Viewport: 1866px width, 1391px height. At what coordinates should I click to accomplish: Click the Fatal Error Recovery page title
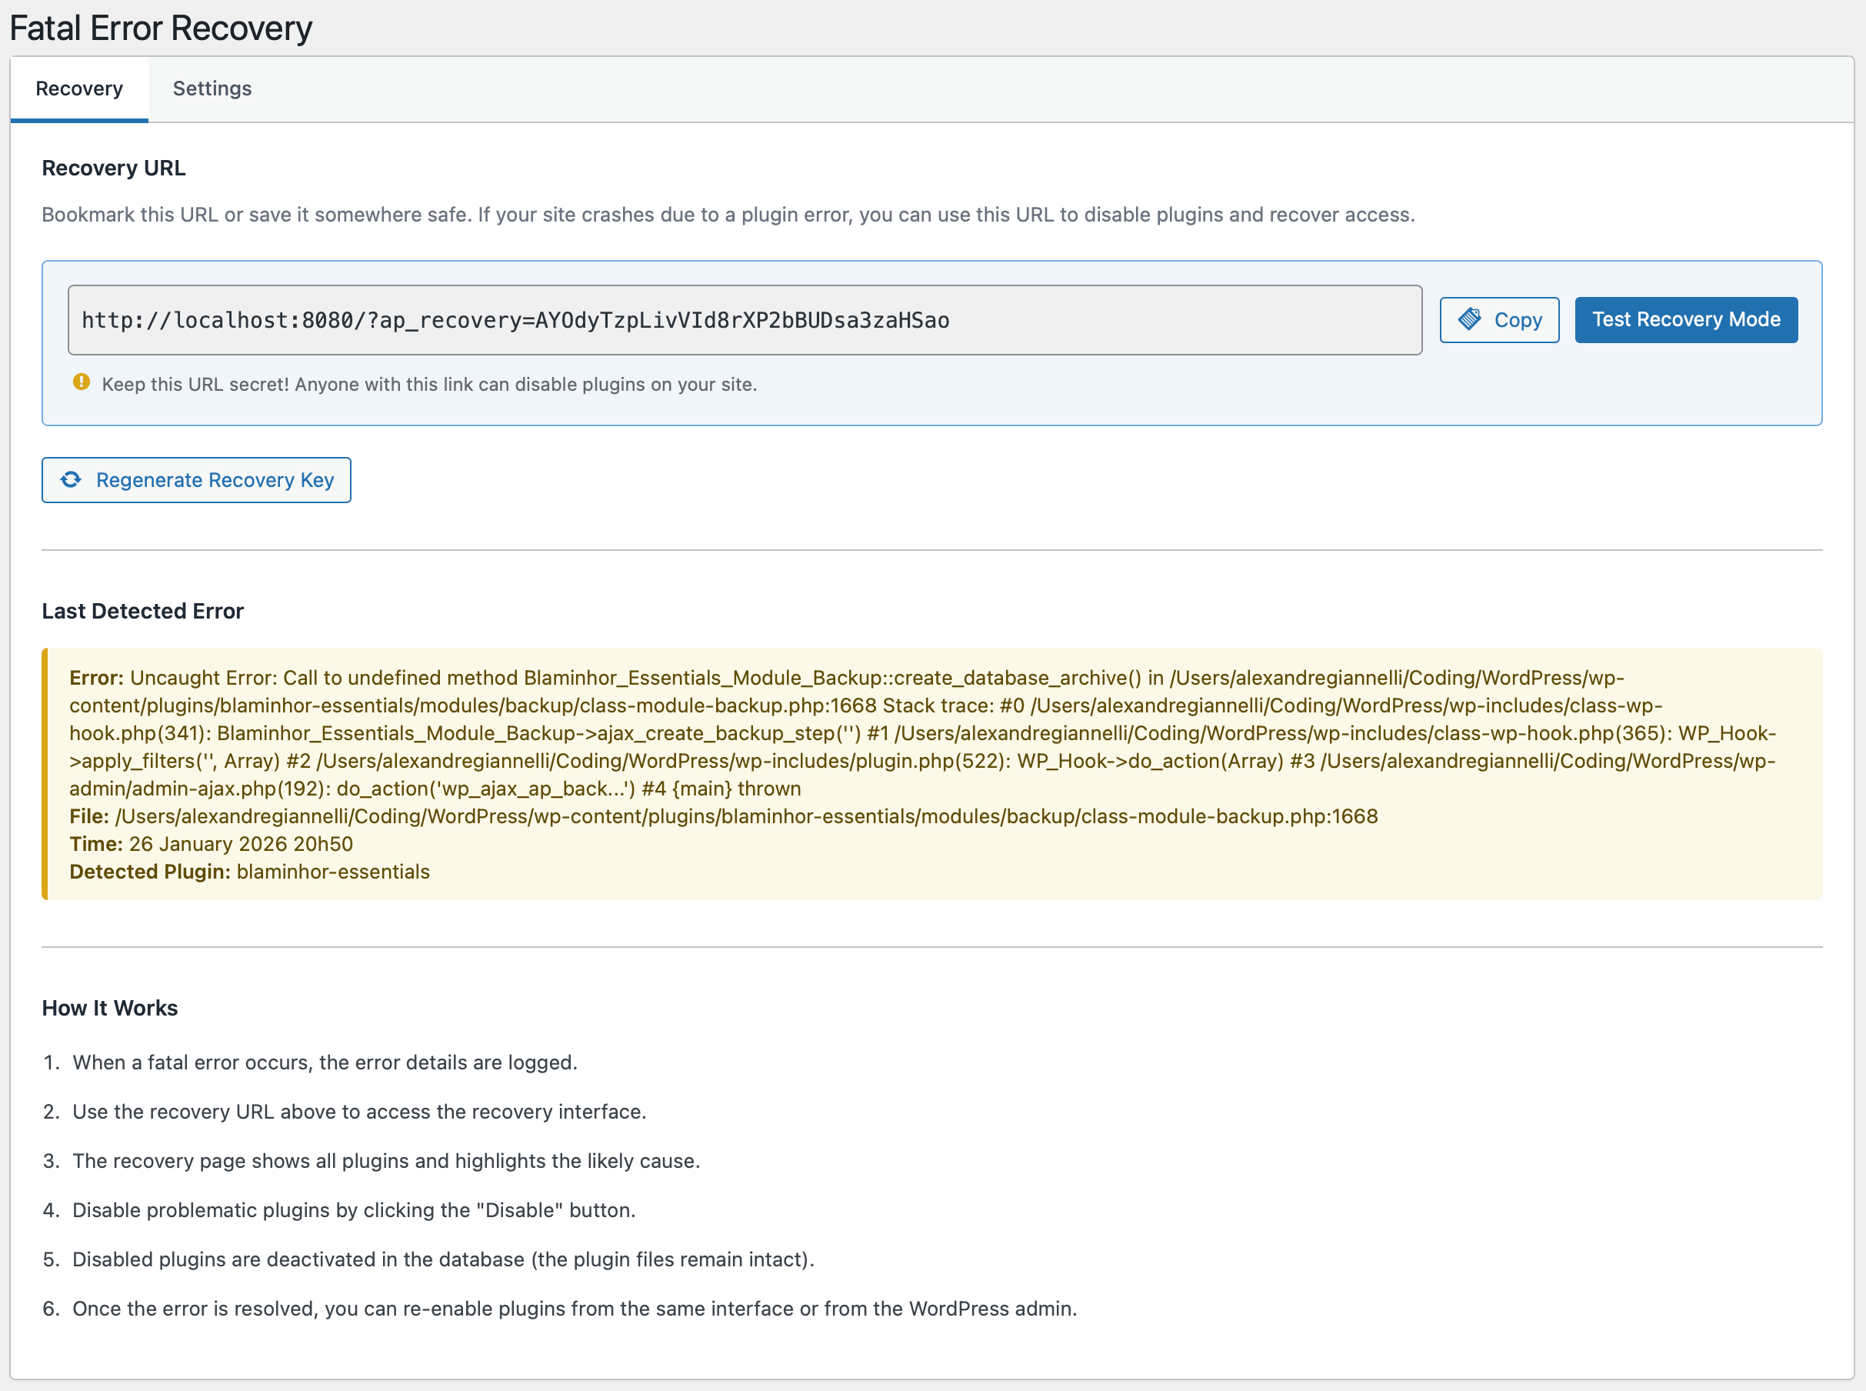160,28
